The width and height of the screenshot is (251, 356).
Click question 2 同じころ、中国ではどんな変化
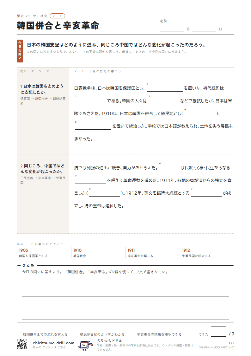point(42,169)
